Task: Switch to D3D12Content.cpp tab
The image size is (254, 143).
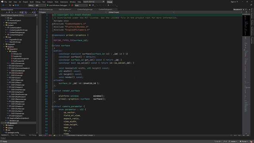Action: pyautogui.click(x=46, y=10)
